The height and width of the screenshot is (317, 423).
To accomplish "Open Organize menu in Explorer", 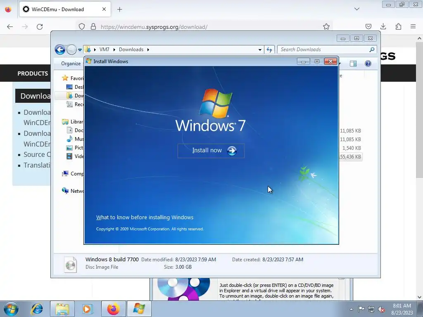I will [71, 63].
